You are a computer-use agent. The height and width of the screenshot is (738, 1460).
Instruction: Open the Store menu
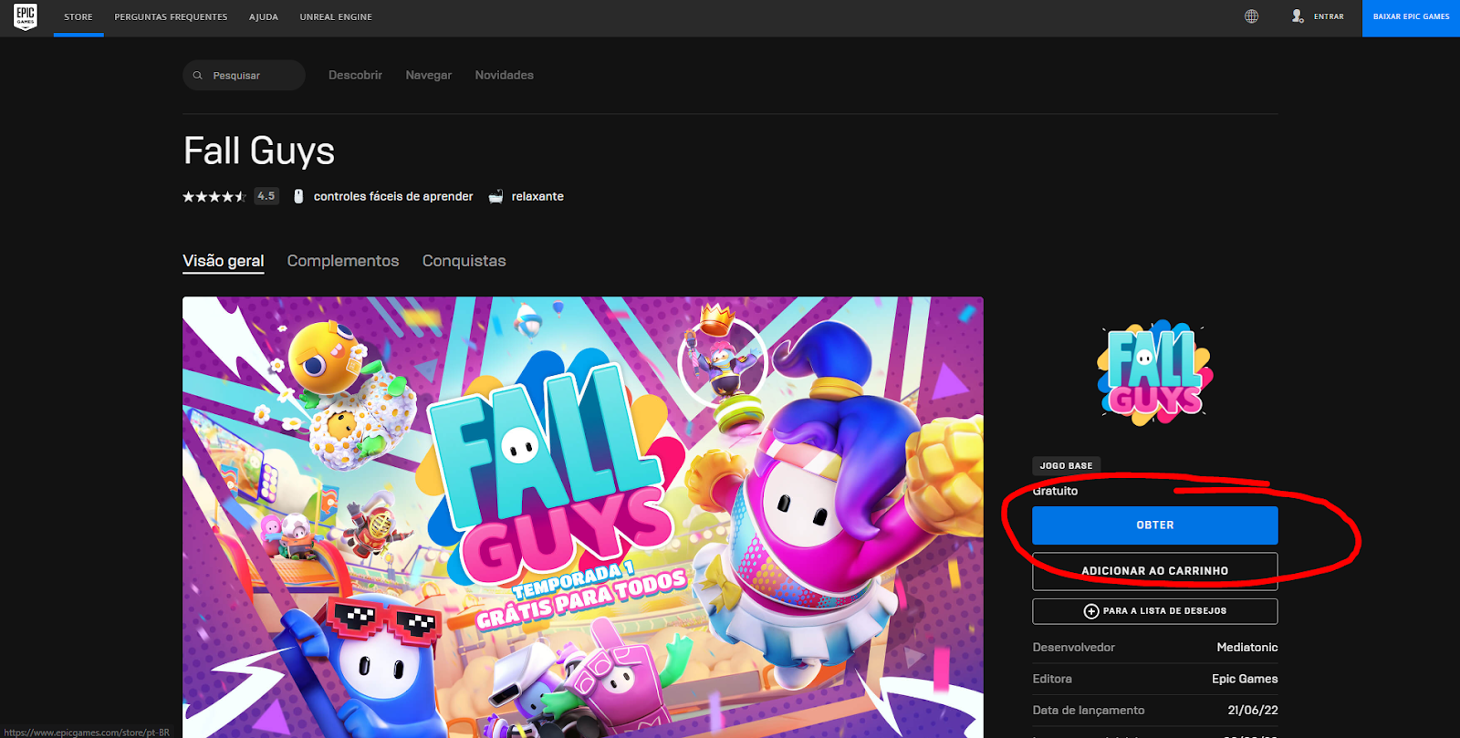point(78,17)
